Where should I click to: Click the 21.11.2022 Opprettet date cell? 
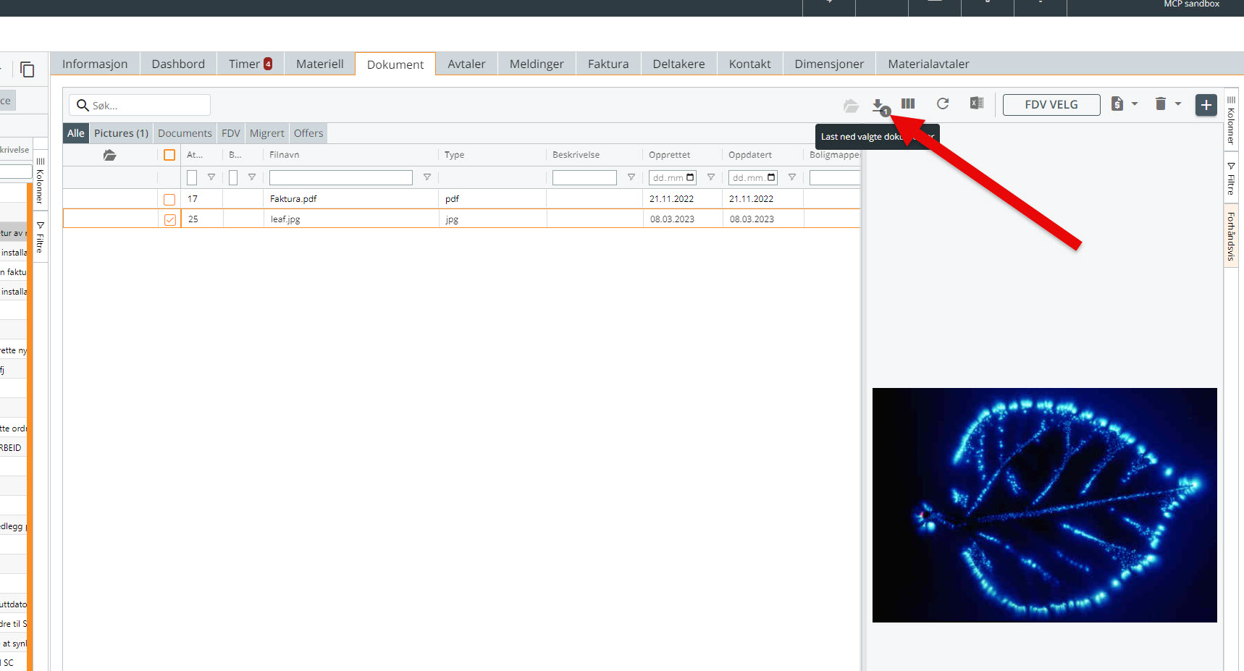pyautogui.click(x=671, y=199)
